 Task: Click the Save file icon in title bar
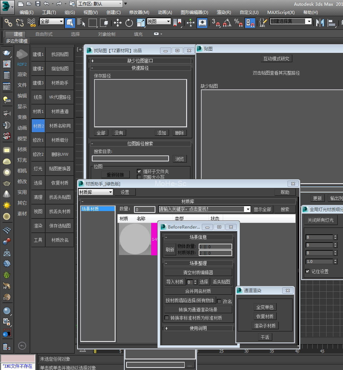click(38, 4)
